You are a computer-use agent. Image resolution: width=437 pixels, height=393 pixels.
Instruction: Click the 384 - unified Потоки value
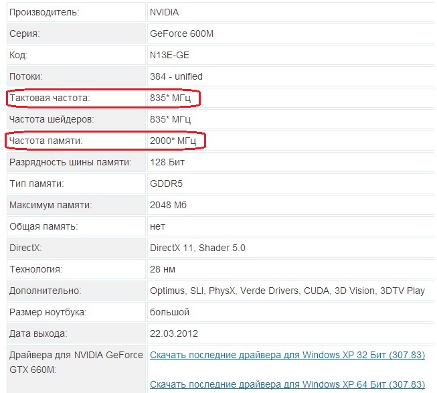(176, 76)
